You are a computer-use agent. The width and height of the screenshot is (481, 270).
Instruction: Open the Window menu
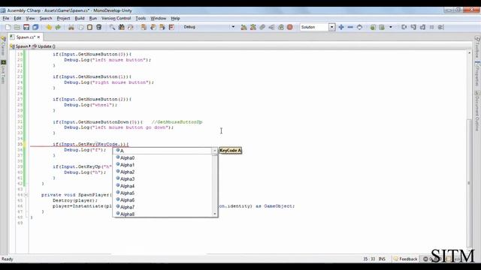tap(159, 18)
